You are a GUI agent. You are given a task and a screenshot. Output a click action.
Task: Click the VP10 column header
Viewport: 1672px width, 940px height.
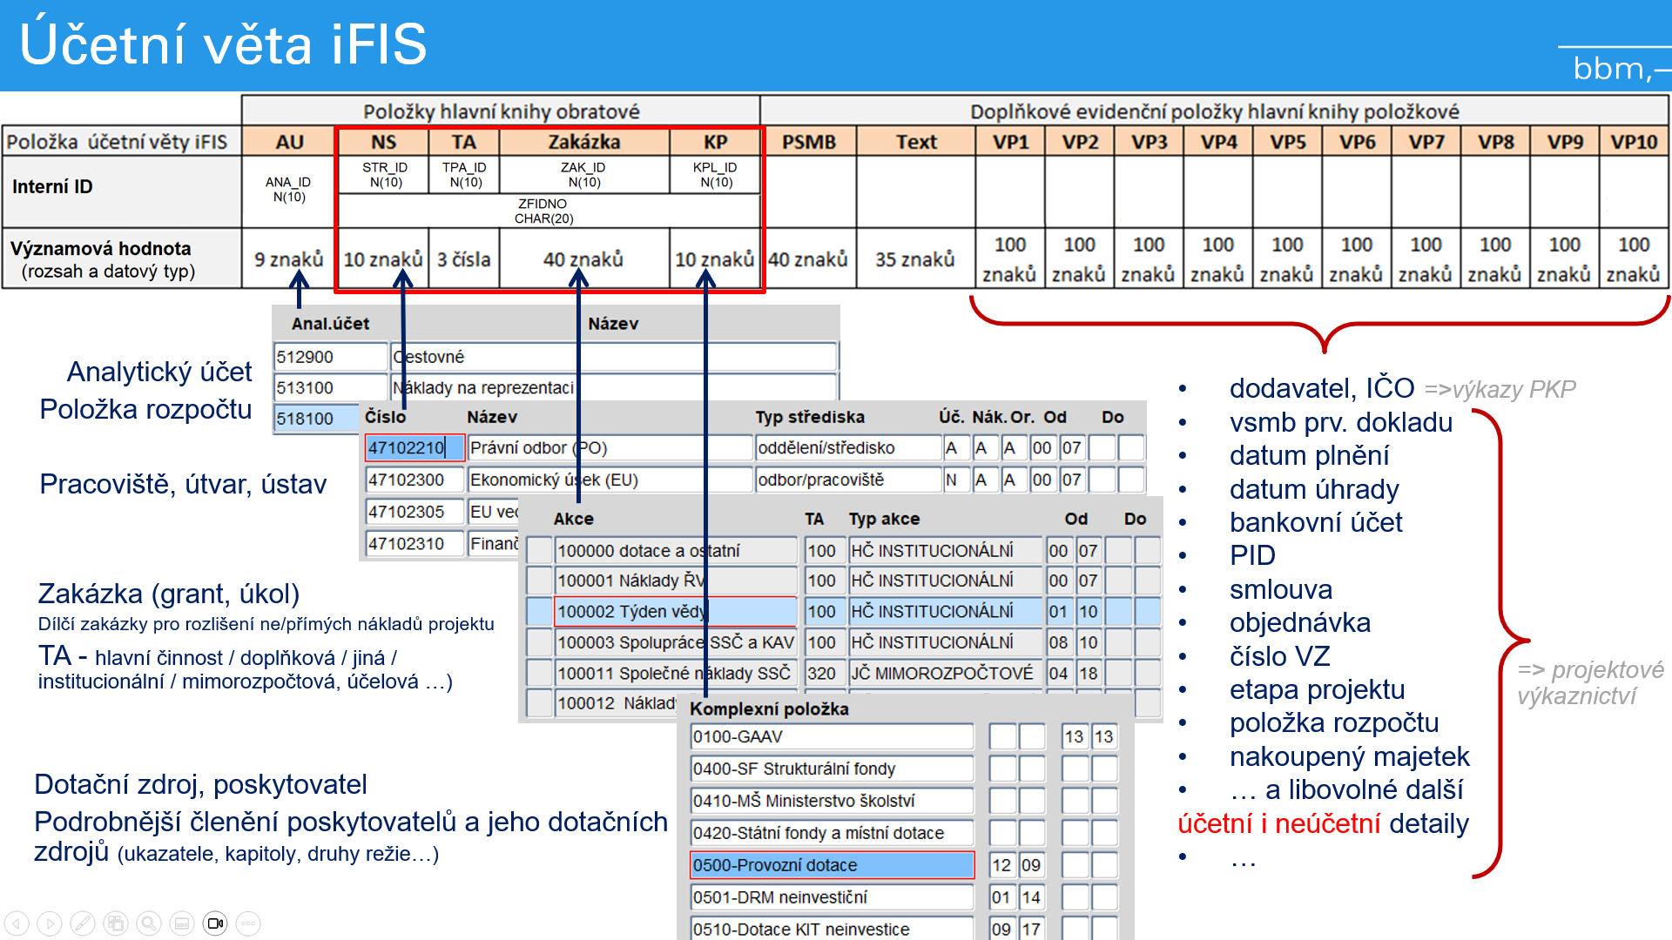point(1634,142)
